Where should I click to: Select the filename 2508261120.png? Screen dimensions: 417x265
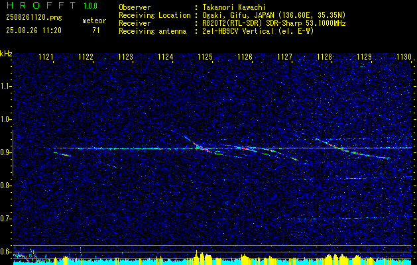[34, 18]
